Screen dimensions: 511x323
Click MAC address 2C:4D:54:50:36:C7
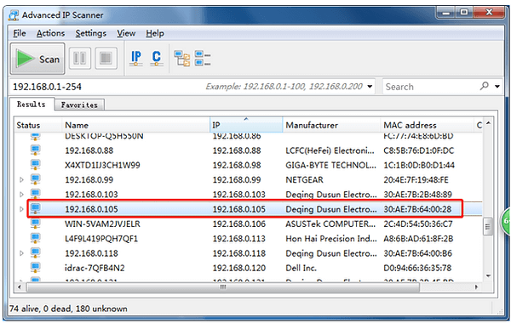pos(418,224)
